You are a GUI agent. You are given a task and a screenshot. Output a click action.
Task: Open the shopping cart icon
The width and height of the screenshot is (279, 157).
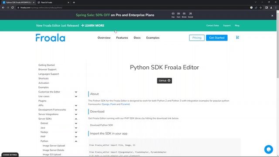pyautogui.click(x=237, y=38)
